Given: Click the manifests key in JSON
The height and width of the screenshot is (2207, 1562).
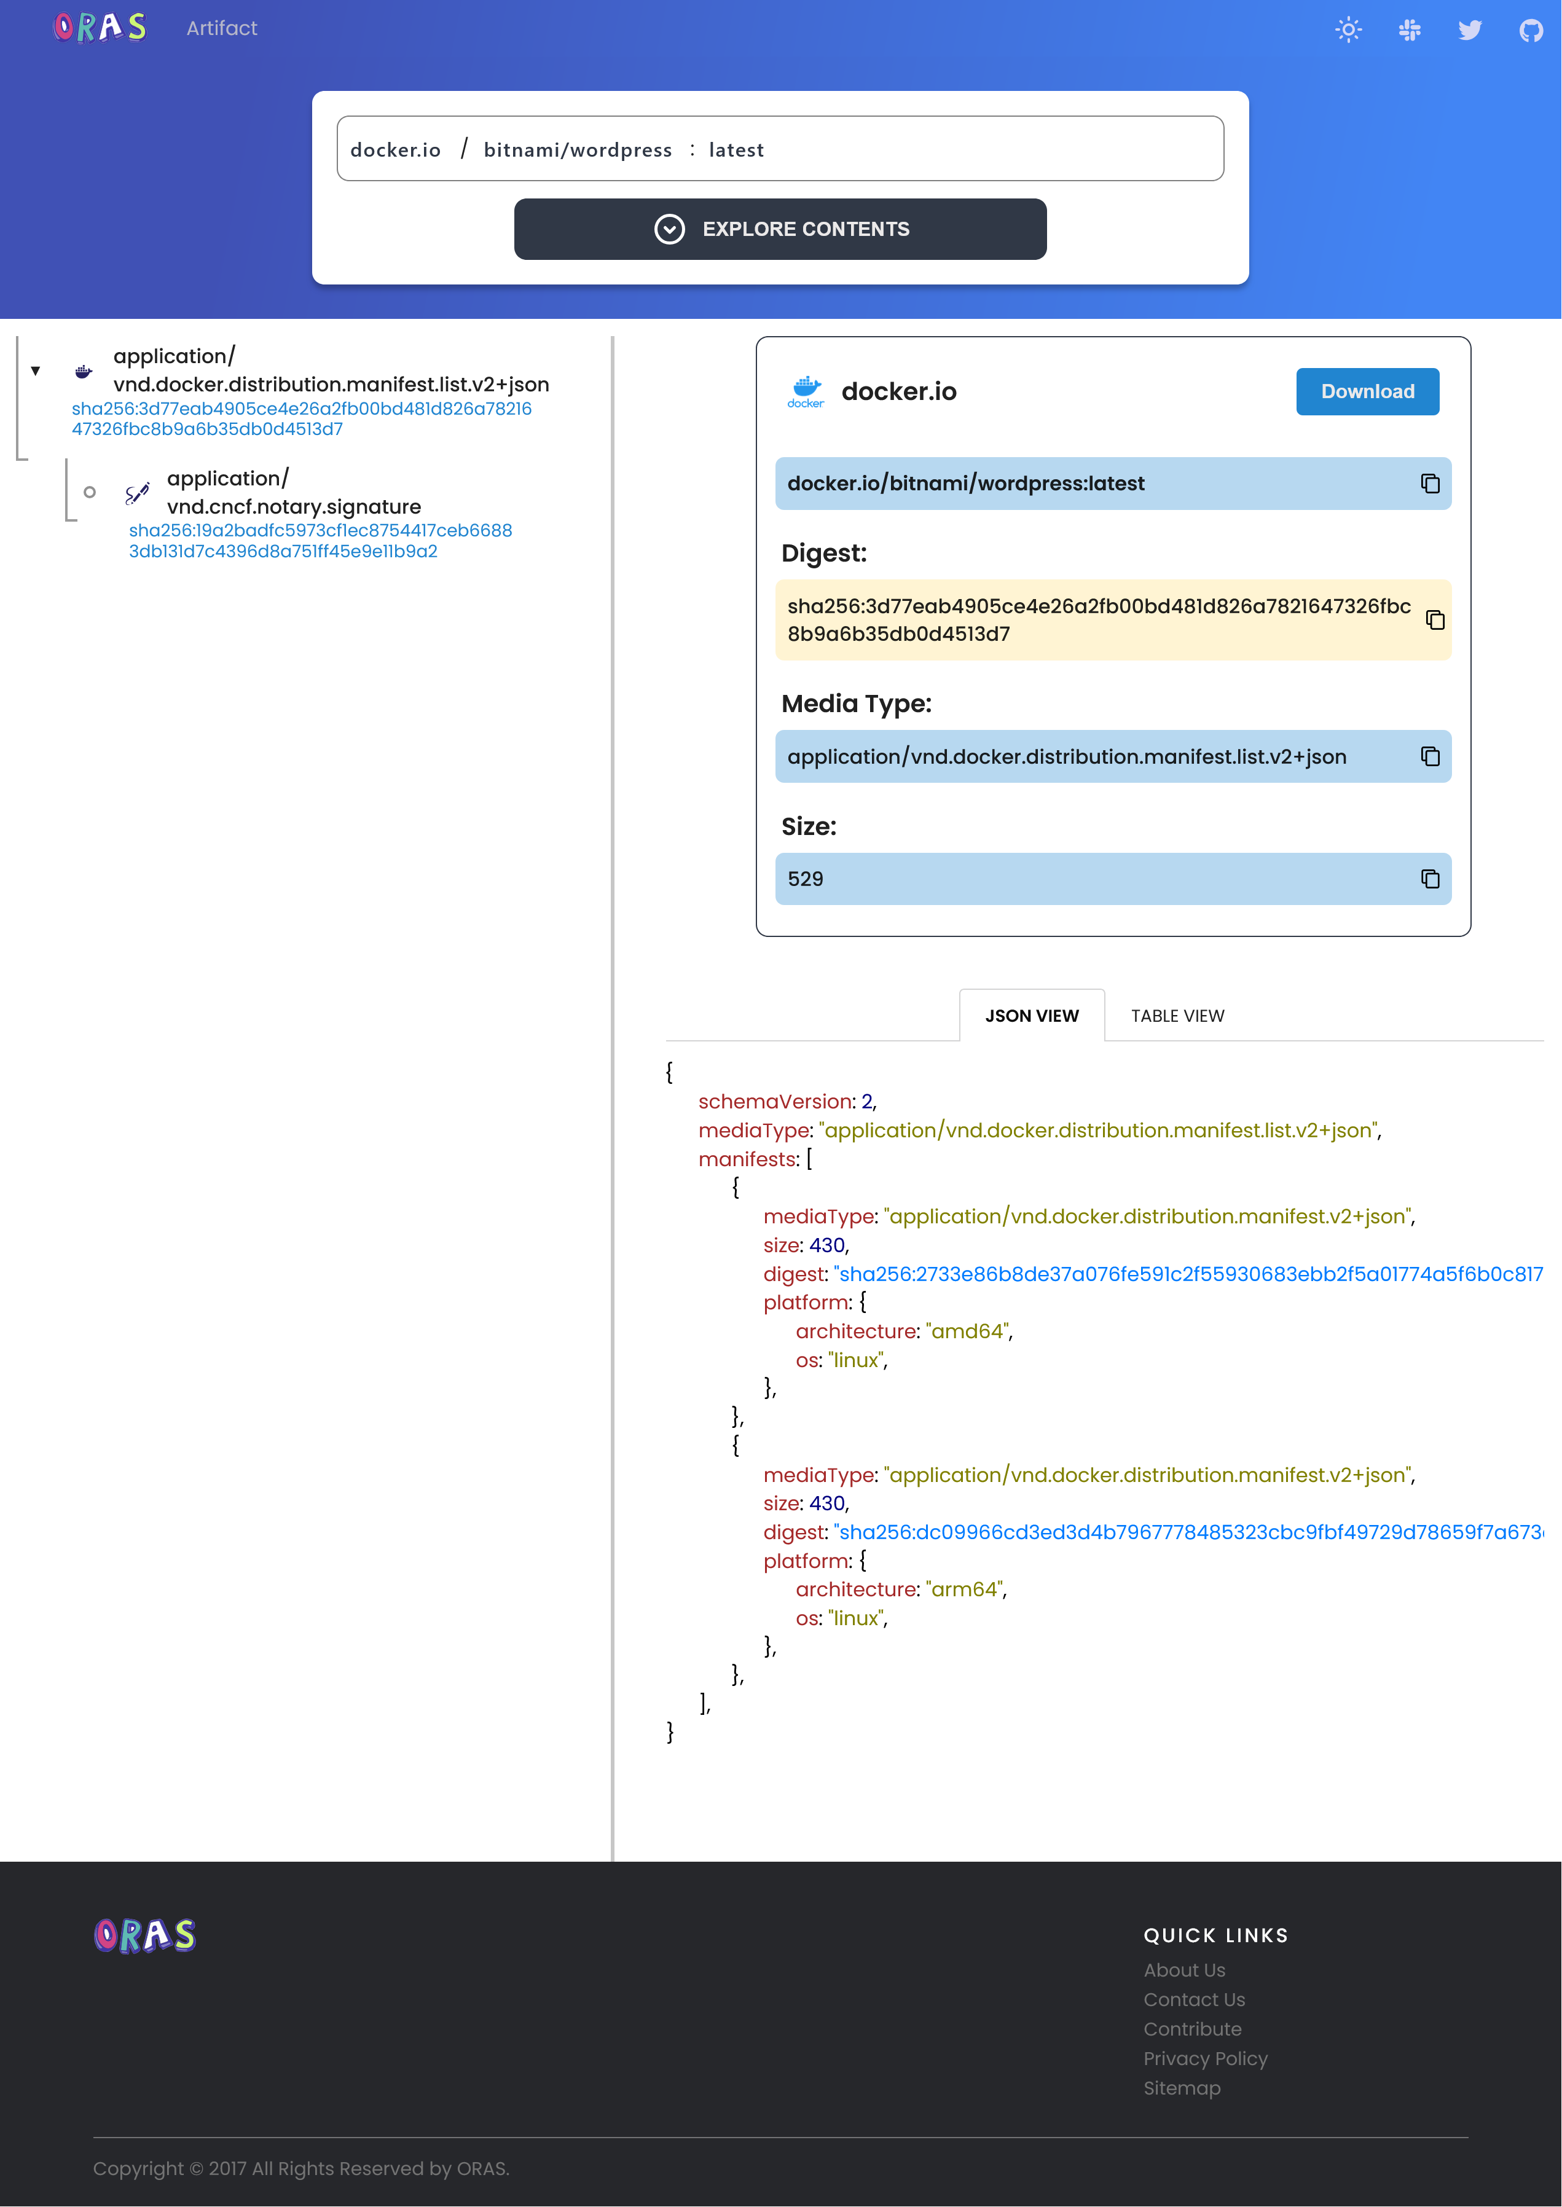Looking at the screenshot, I should 747,1160.
